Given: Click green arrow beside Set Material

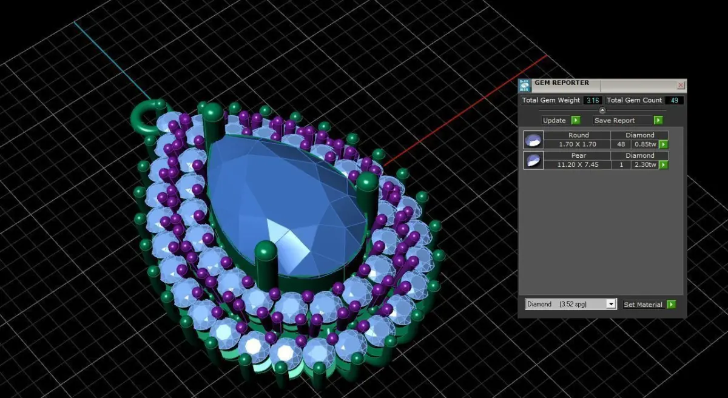Looking at the screenshot, I should pyautogui.click(x=671, y=305).
